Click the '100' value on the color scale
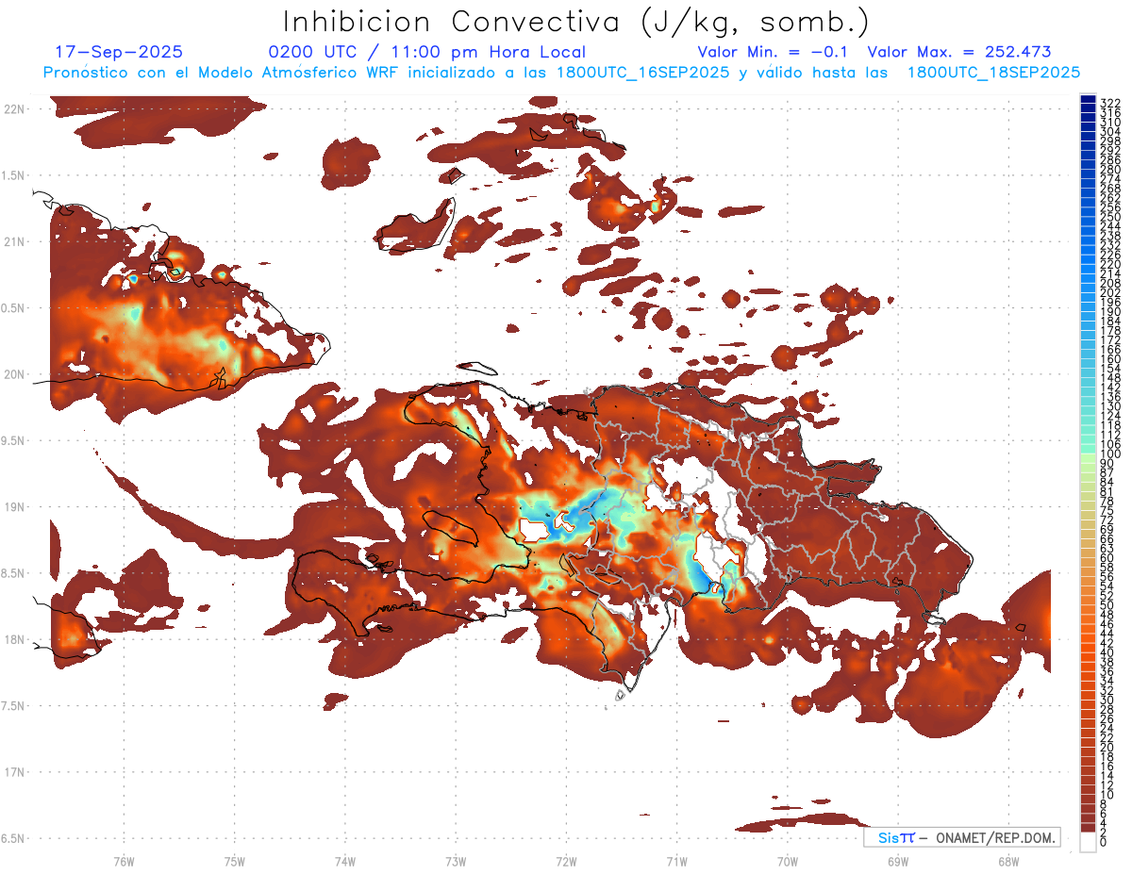 click(1109, 453)
